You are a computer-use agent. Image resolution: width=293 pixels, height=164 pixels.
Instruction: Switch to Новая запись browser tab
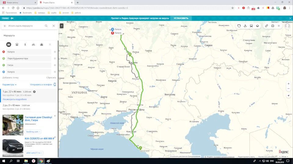click(x=19, y=3)
